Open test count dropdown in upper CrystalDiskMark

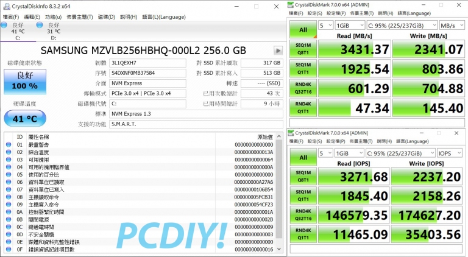coord(325,26)
